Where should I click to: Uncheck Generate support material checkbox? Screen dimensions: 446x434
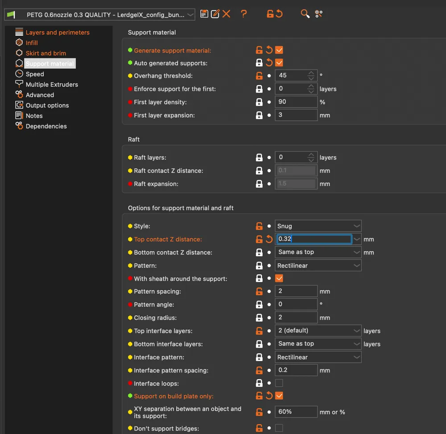(279, 50)
